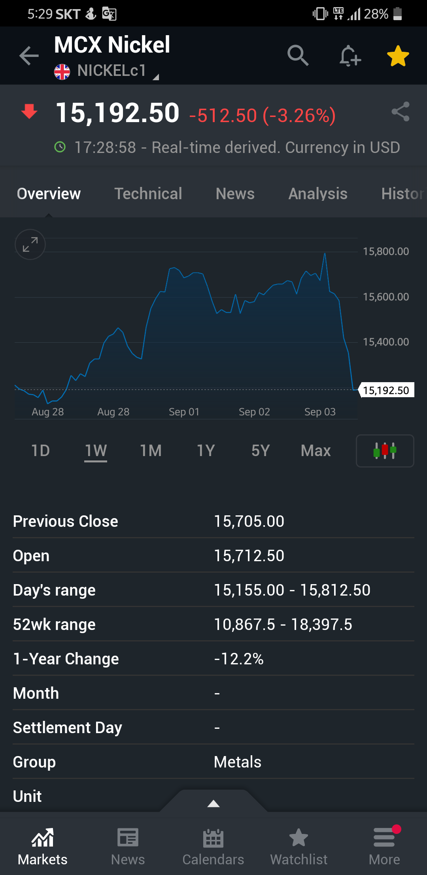Select the 5Y chart range
Viewport: 427px width, 875px height.
[x=261, y=451]
